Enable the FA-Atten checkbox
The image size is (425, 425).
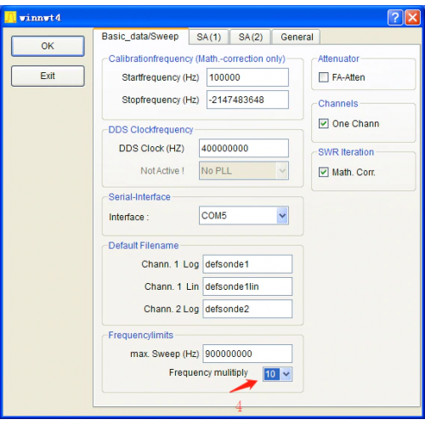click(324, 77)
